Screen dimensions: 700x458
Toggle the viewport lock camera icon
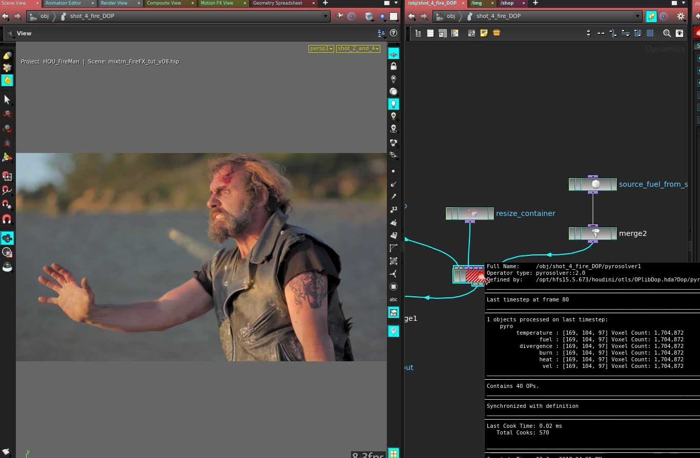coord(394,66)
